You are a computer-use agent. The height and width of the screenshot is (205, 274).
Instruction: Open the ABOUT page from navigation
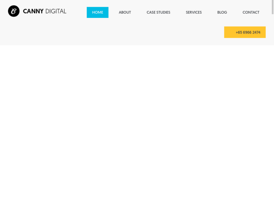tap(125, 13)
